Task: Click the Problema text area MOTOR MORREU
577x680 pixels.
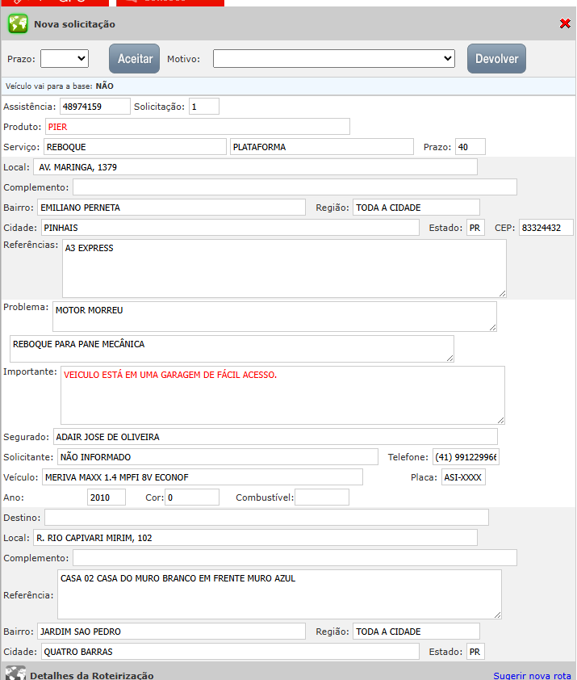Action: pos(274,316)
